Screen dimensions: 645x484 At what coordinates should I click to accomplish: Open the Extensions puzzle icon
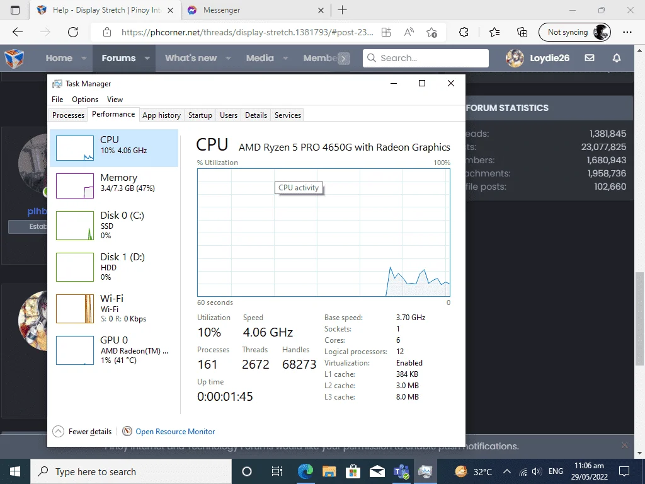464,32
